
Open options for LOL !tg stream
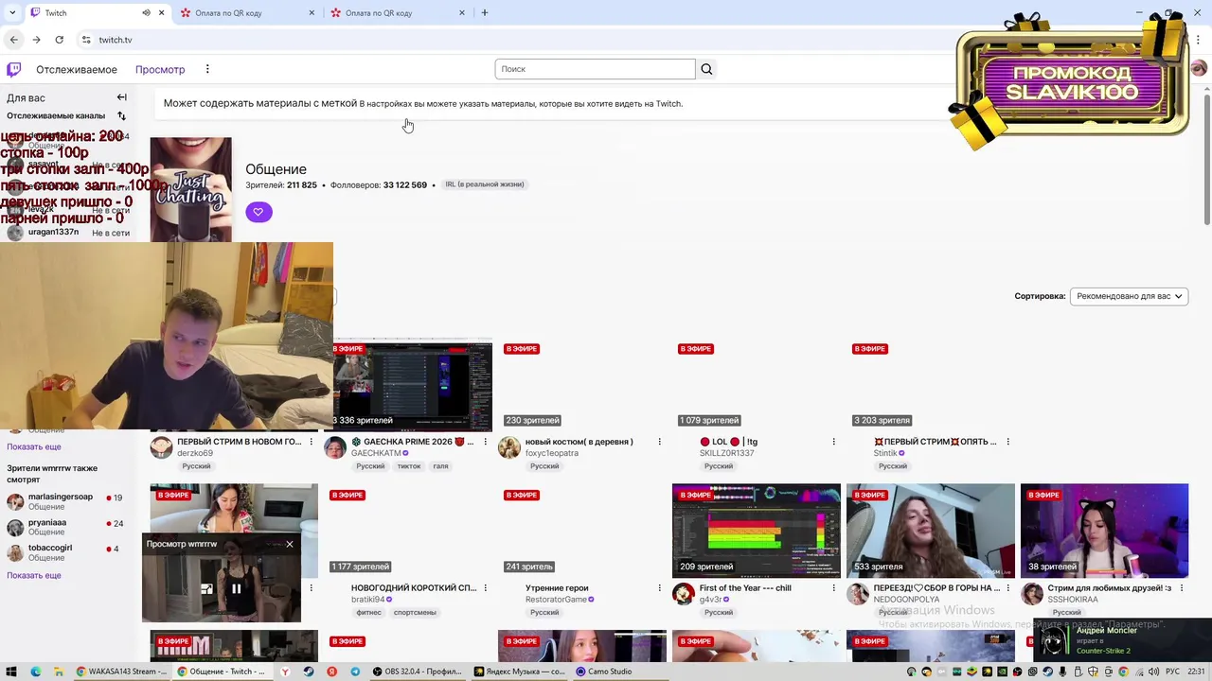click(834, 442)
